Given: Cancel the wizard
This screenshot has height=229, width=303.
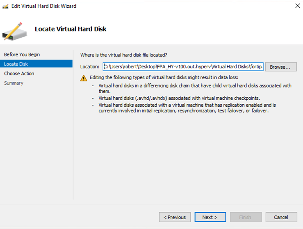Looking at the screenshot, I should tap(281, 217).
